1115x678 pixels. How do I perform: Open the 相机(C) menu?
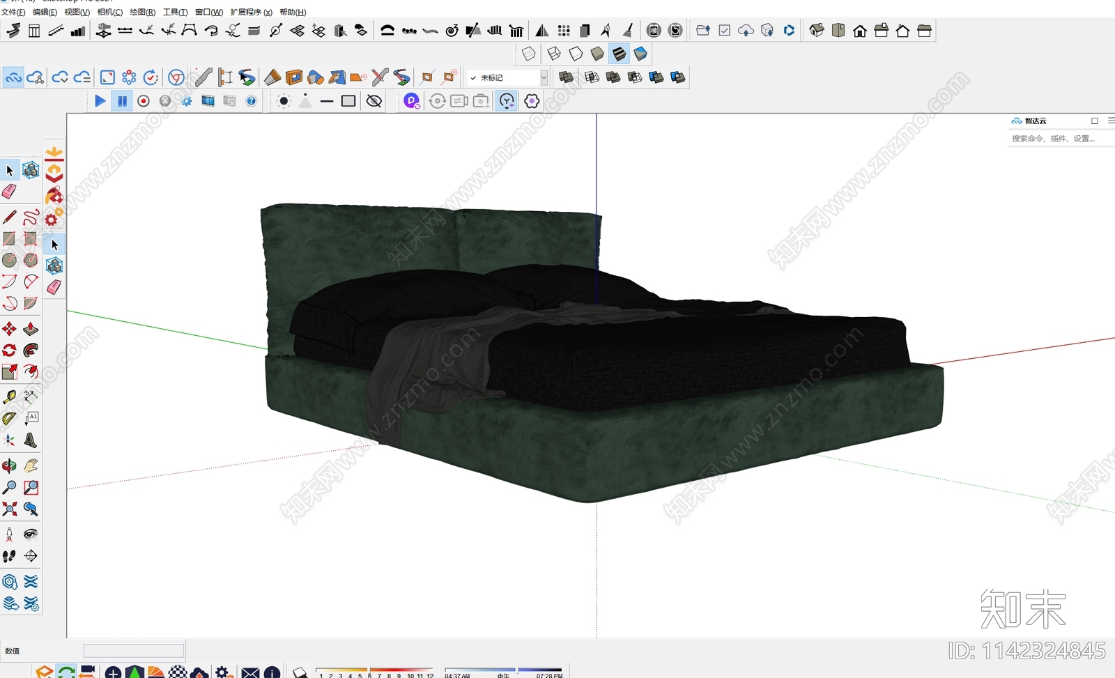point(109,13)
